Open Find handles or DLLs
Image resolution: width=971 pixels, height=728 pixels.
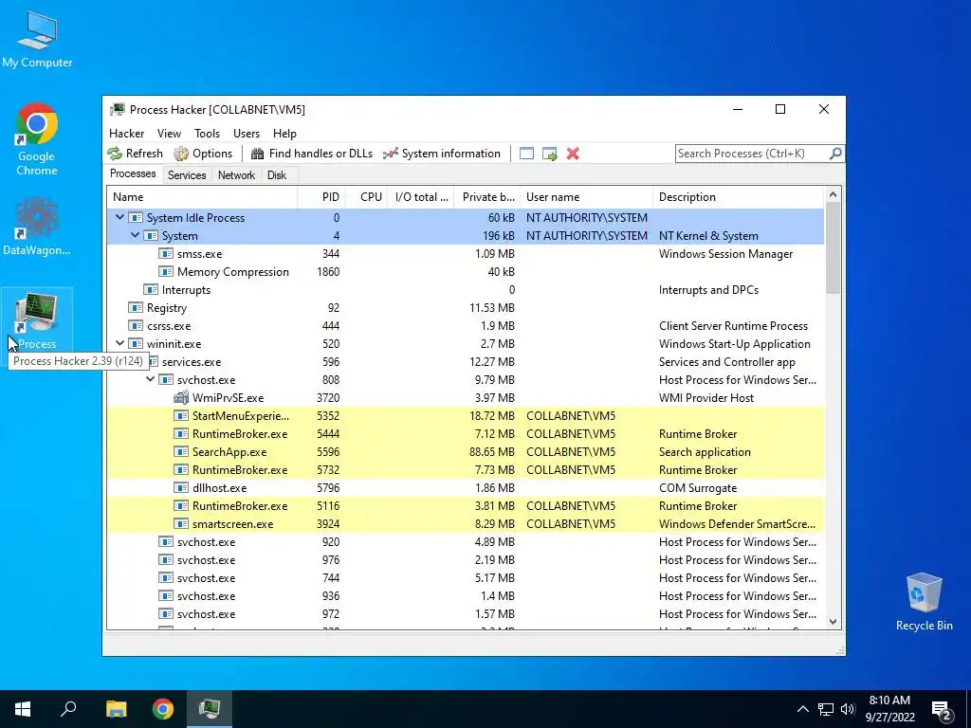pos(311,154)
